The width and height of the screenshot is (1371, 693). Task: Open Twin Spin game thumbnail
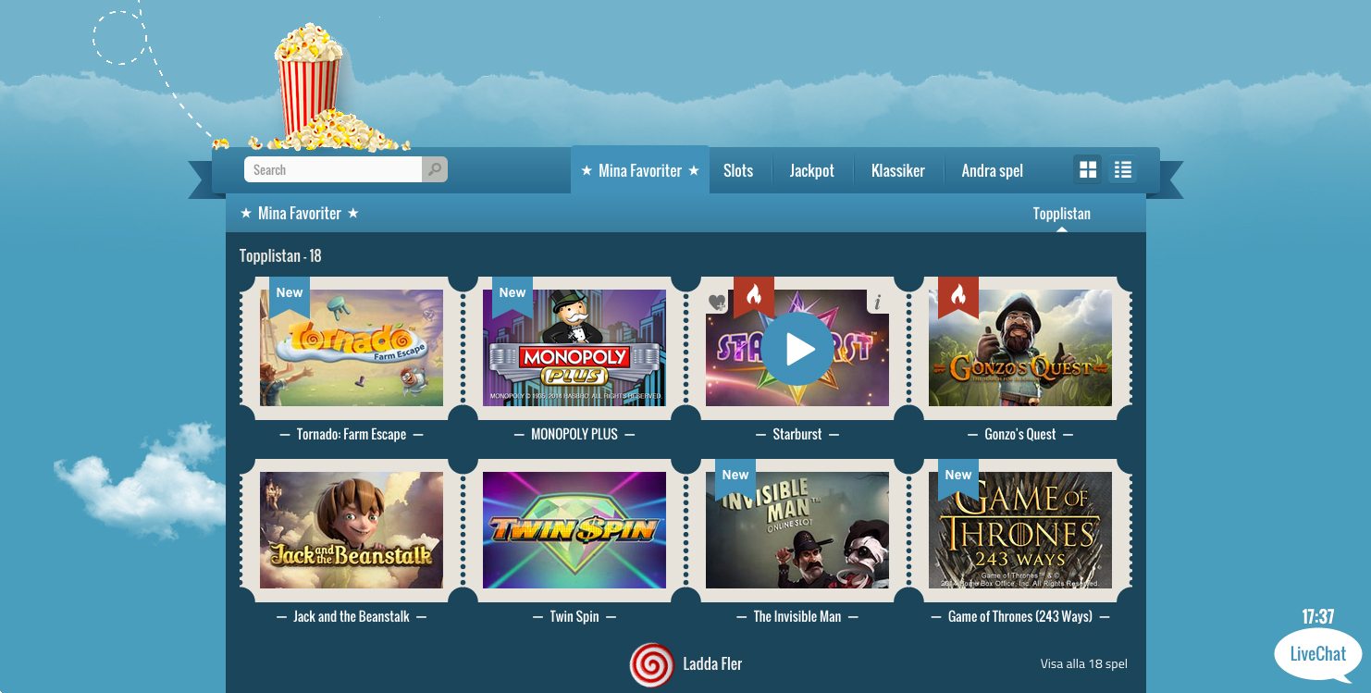(x=574, y=530)
